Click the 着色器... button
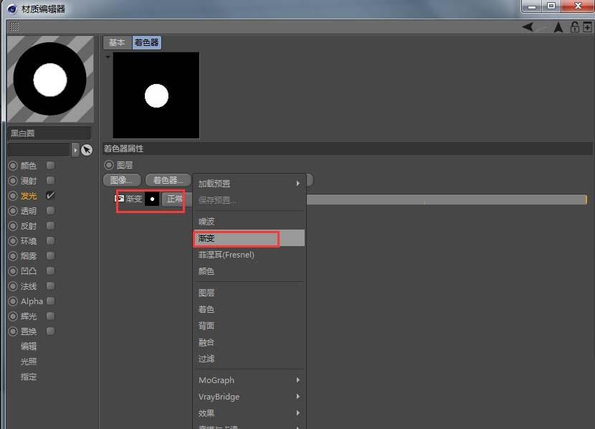 point(168,179)
